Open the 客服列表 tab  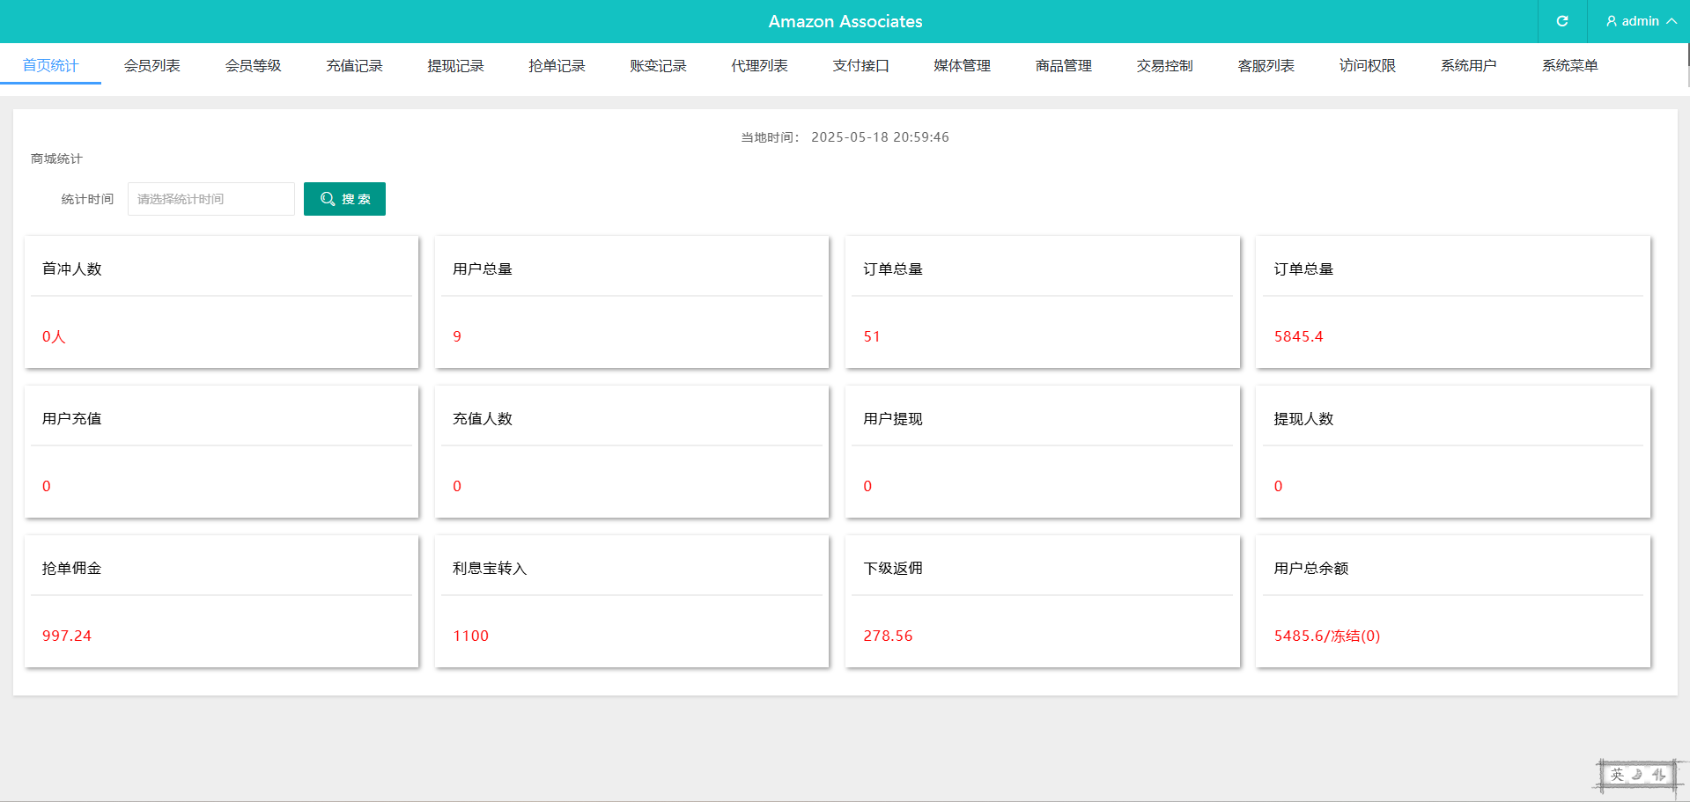coord(1266,66)
